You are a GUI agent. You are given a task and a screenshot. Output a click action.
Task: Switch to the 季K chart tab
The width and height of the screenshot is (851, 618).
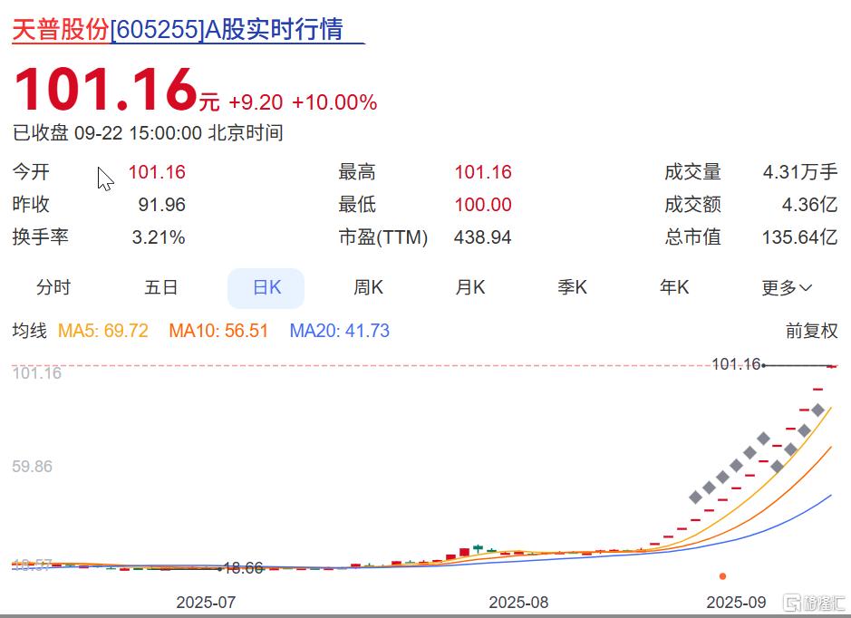pyautogui.click(x=572, y=287)
